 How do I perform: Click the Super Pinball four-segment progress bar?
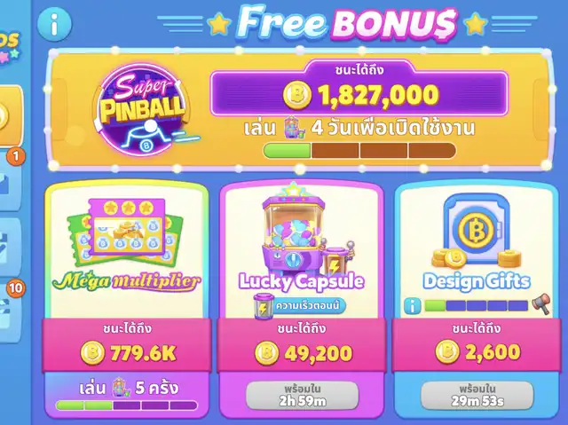point(359,151)
